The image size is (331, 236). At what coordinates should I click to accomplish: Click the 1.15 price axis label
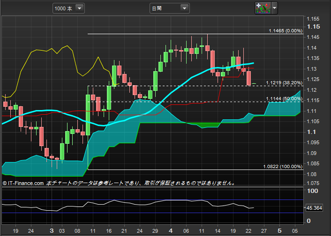314,27
